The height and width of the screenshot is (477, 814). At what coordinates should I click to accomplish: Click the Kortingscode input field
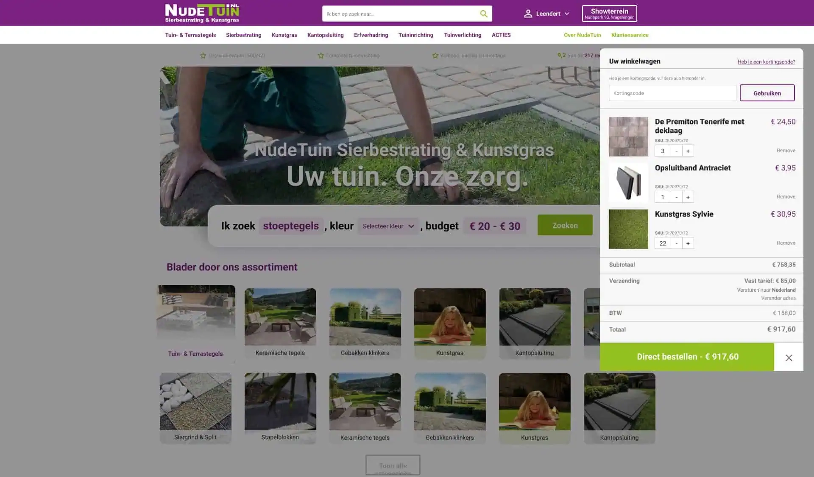click(x=672, y=93)
